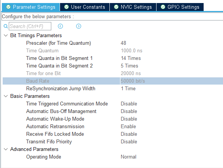Click the Parameter Settings green check icon
This screenshot has width=223, height=168.
(8, 7)
